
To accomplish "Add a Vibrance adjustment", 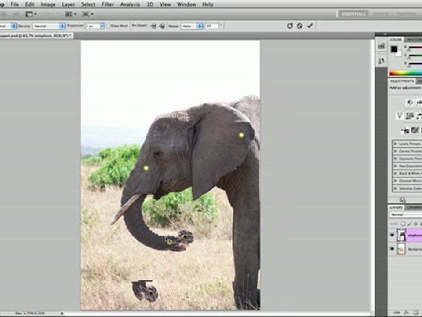I will point(399,116).
